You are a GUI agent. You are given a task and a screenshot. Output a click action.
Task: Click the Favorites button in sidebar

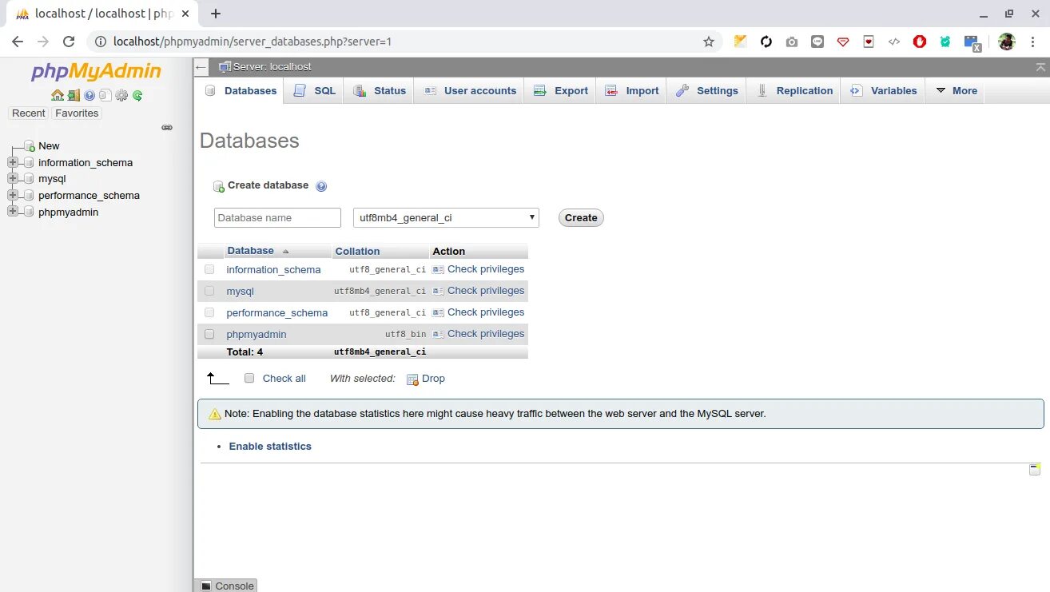(x=77, y=113)
